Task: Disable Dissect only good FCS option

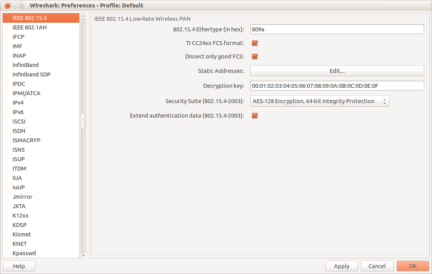Action: tap(255, 56)
